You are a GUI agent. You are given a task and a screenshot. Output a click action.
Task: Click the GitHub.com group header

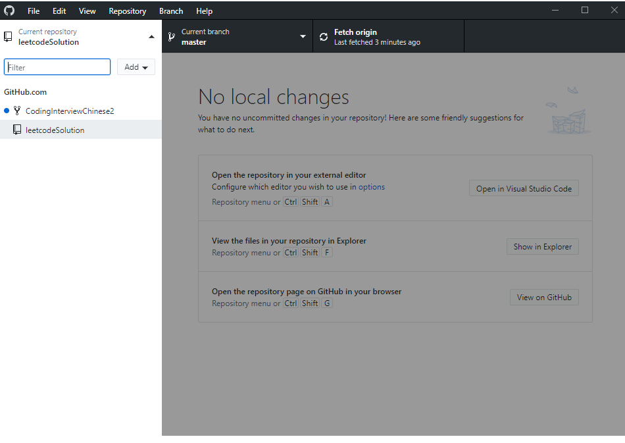25,91
